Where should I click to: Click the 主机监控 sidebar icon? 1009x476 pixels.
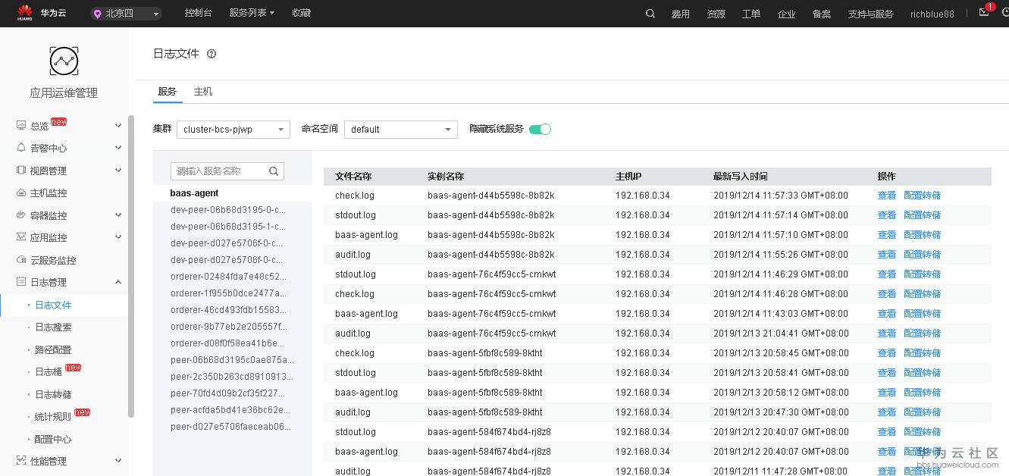coord(21,193)
